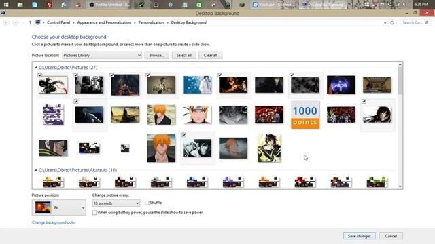Uncheck the dark gray cloudy picture checkbox
This screenshot has height=244, width=435.
click(x=292, y=75)
